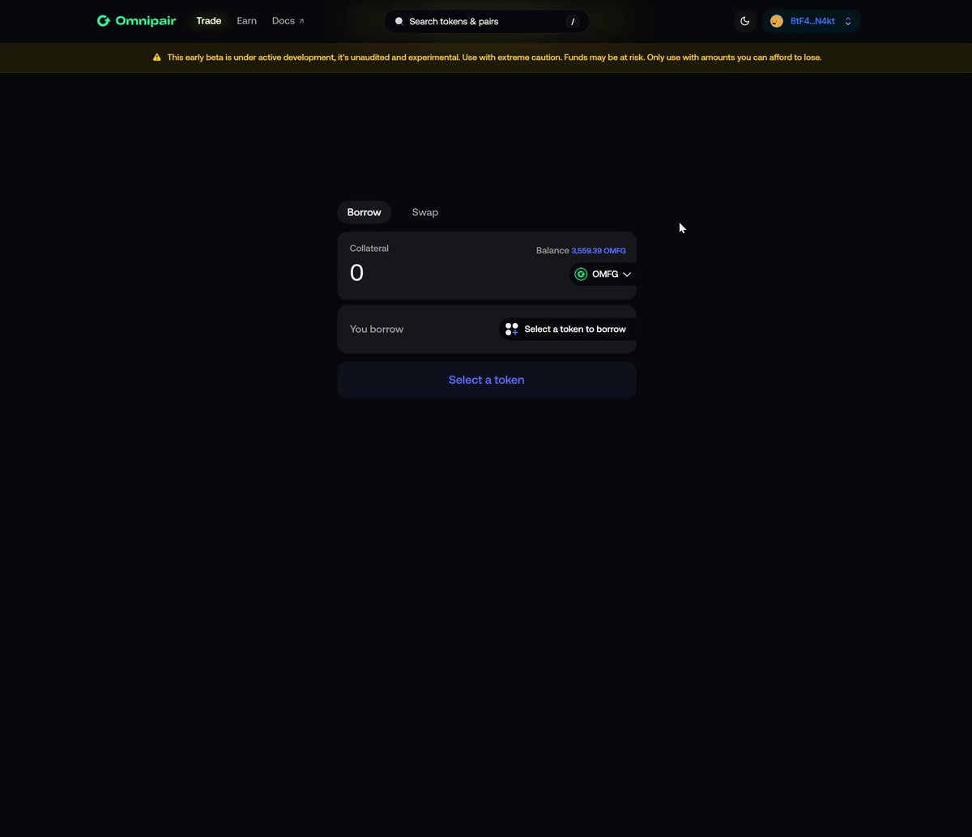This screenshot has height=837, width=972.
Task: Click the four-dot token picker icon
Action: coord(512,329)
